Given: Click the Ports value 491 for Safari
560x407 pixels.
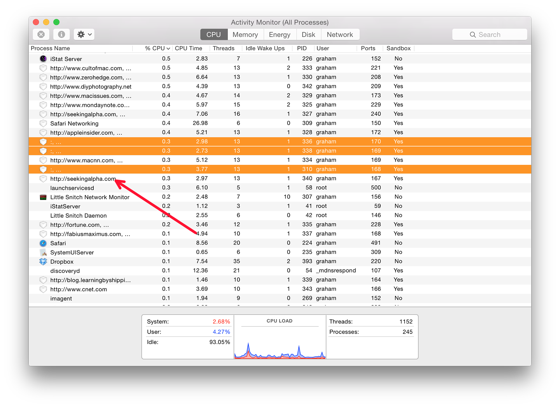Looking at the screenshot, I should coord(376,243).
